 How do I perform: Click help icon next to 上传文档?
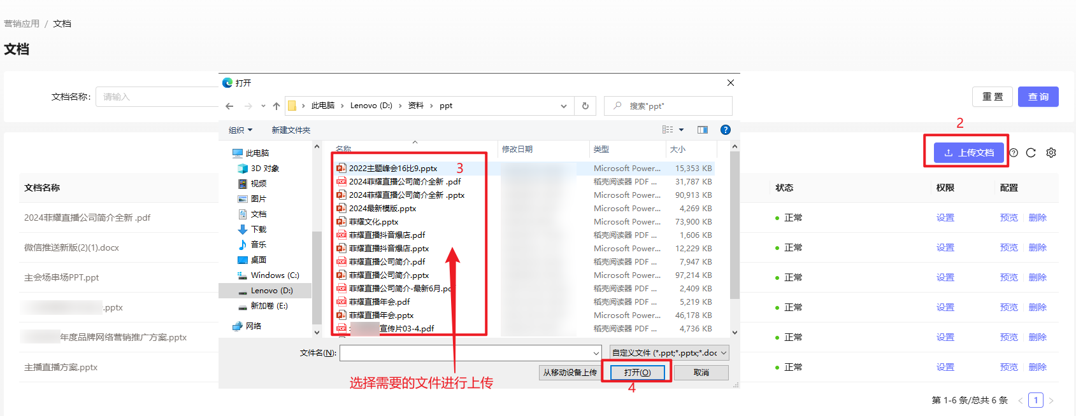click(x=1014, y=153)
